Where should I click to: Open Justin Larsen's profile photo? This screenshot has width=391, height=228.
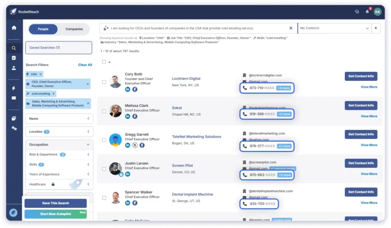(x=116, y=169)
